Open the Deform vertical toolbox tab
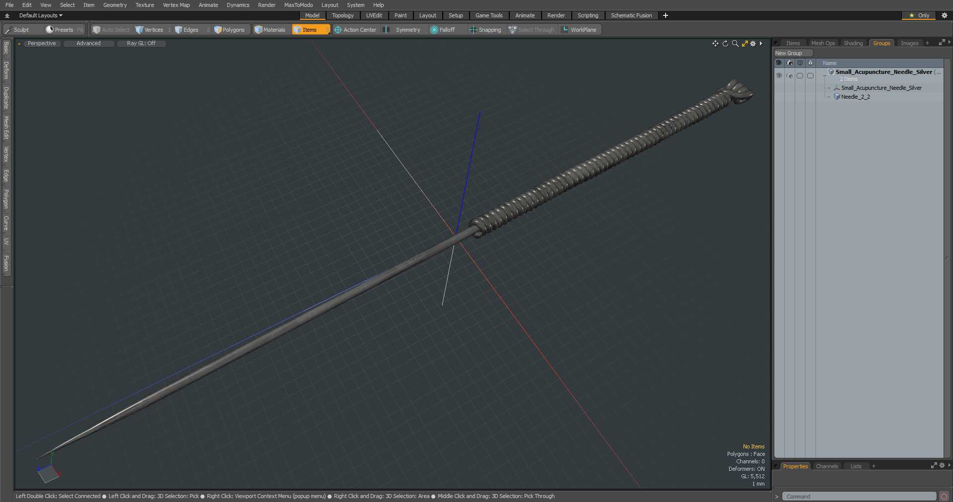The image size is (953, 502). (6, 71)
